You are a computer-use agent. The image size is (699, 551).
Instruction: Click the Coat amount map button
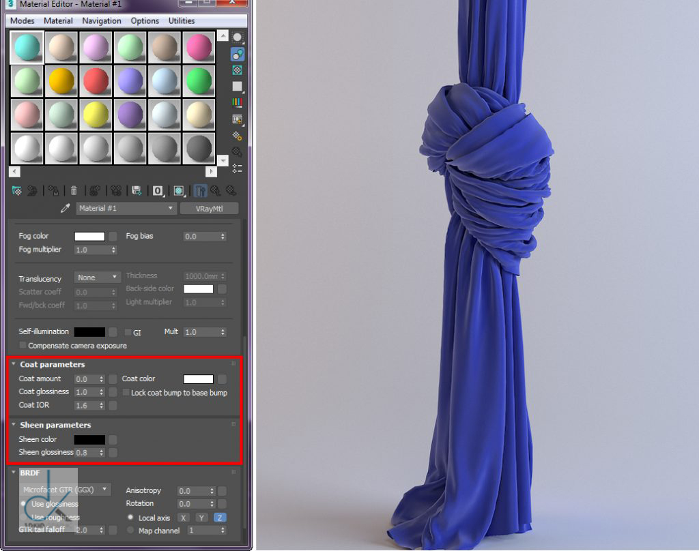coord(113,379)
